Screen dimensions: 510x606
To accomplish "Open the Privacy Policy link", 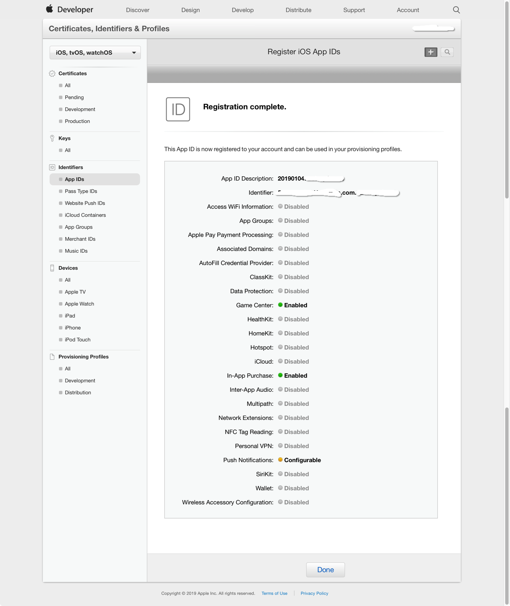I will [315, 593].
